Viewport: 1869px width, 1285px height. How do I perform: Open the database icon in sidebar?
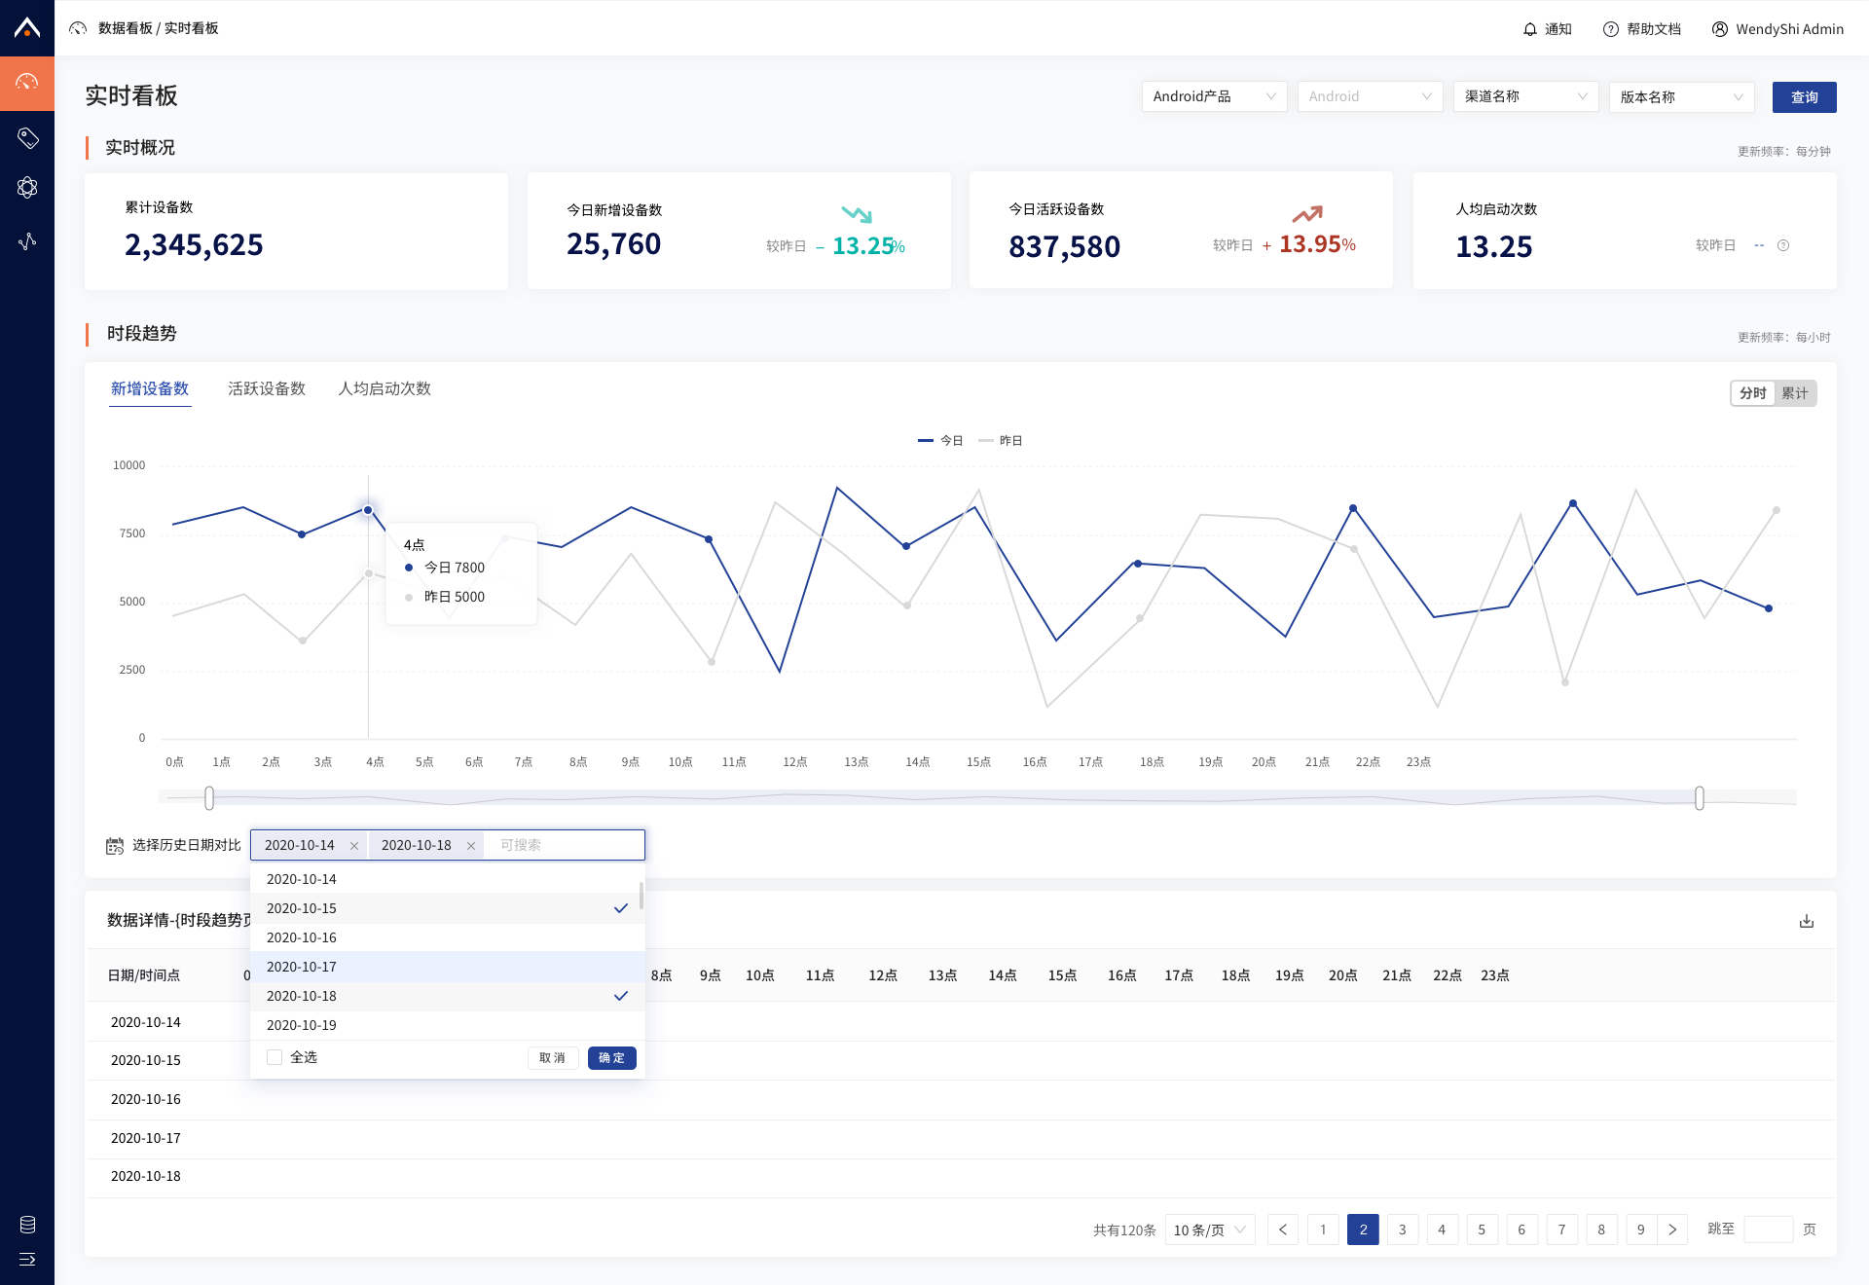tap(27, 1225)
